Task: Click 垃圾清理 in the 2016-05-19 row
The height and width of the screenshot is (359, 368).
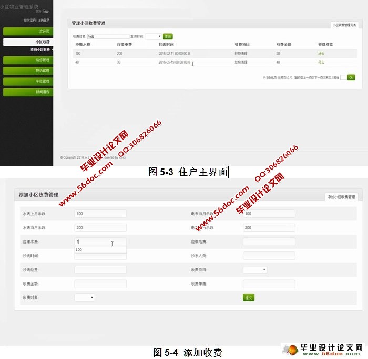Action: coord(241,62)
